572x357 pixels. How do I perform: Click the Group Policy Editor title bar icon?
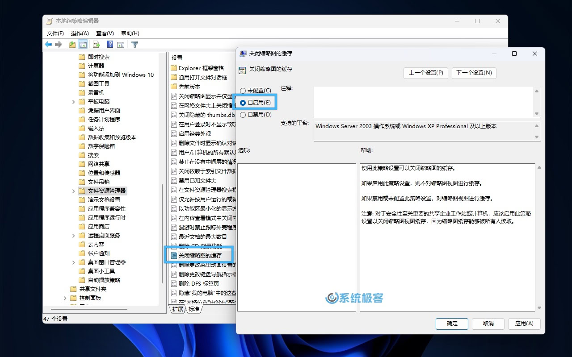[x=49, y=21]
